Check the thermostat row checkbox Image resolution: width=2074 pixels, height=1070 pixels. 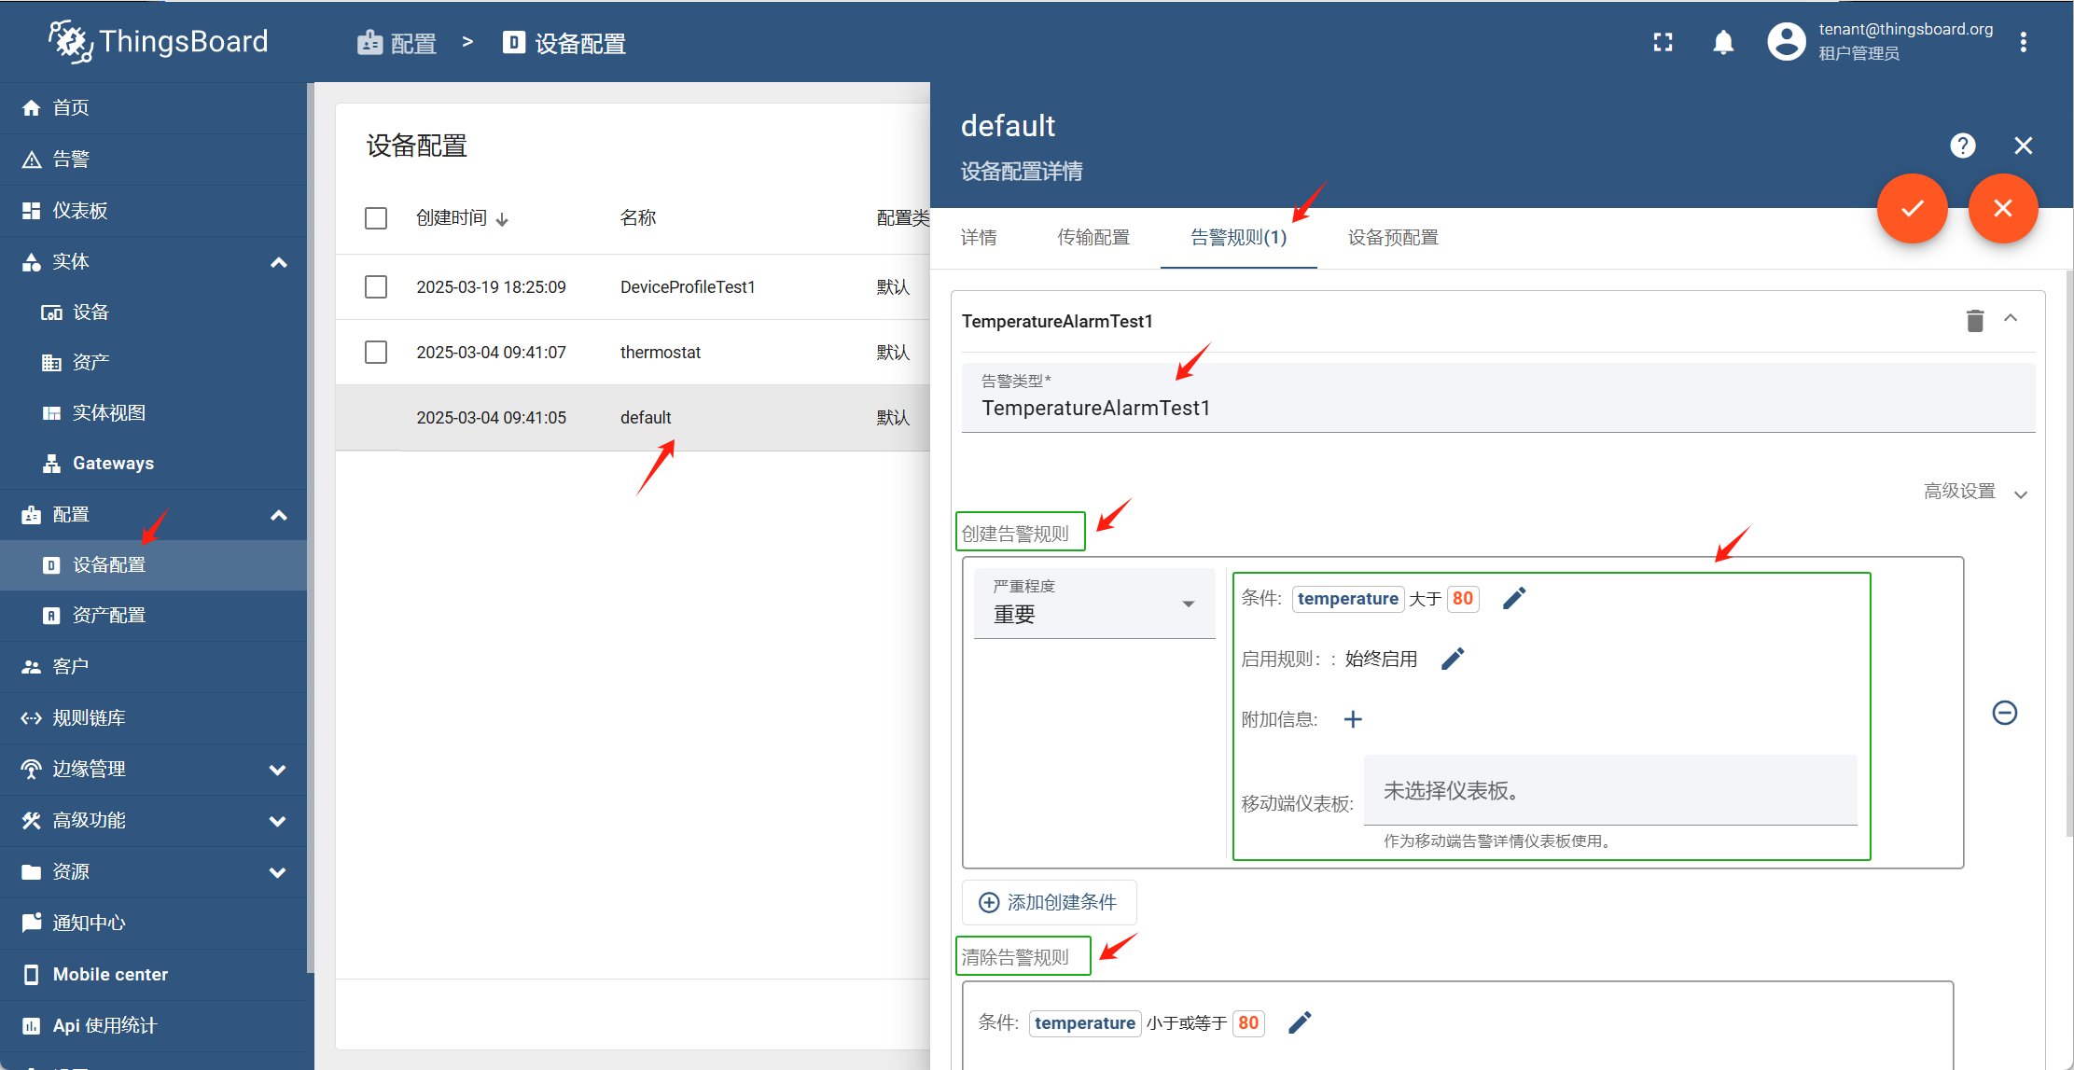coord(376,352)
